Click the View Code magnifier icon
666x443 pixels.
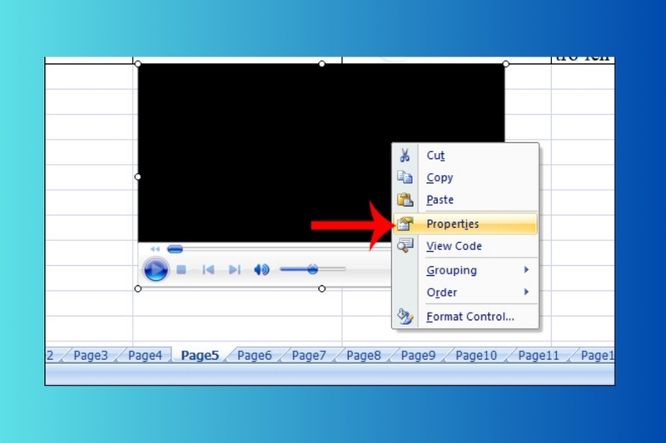405,245
